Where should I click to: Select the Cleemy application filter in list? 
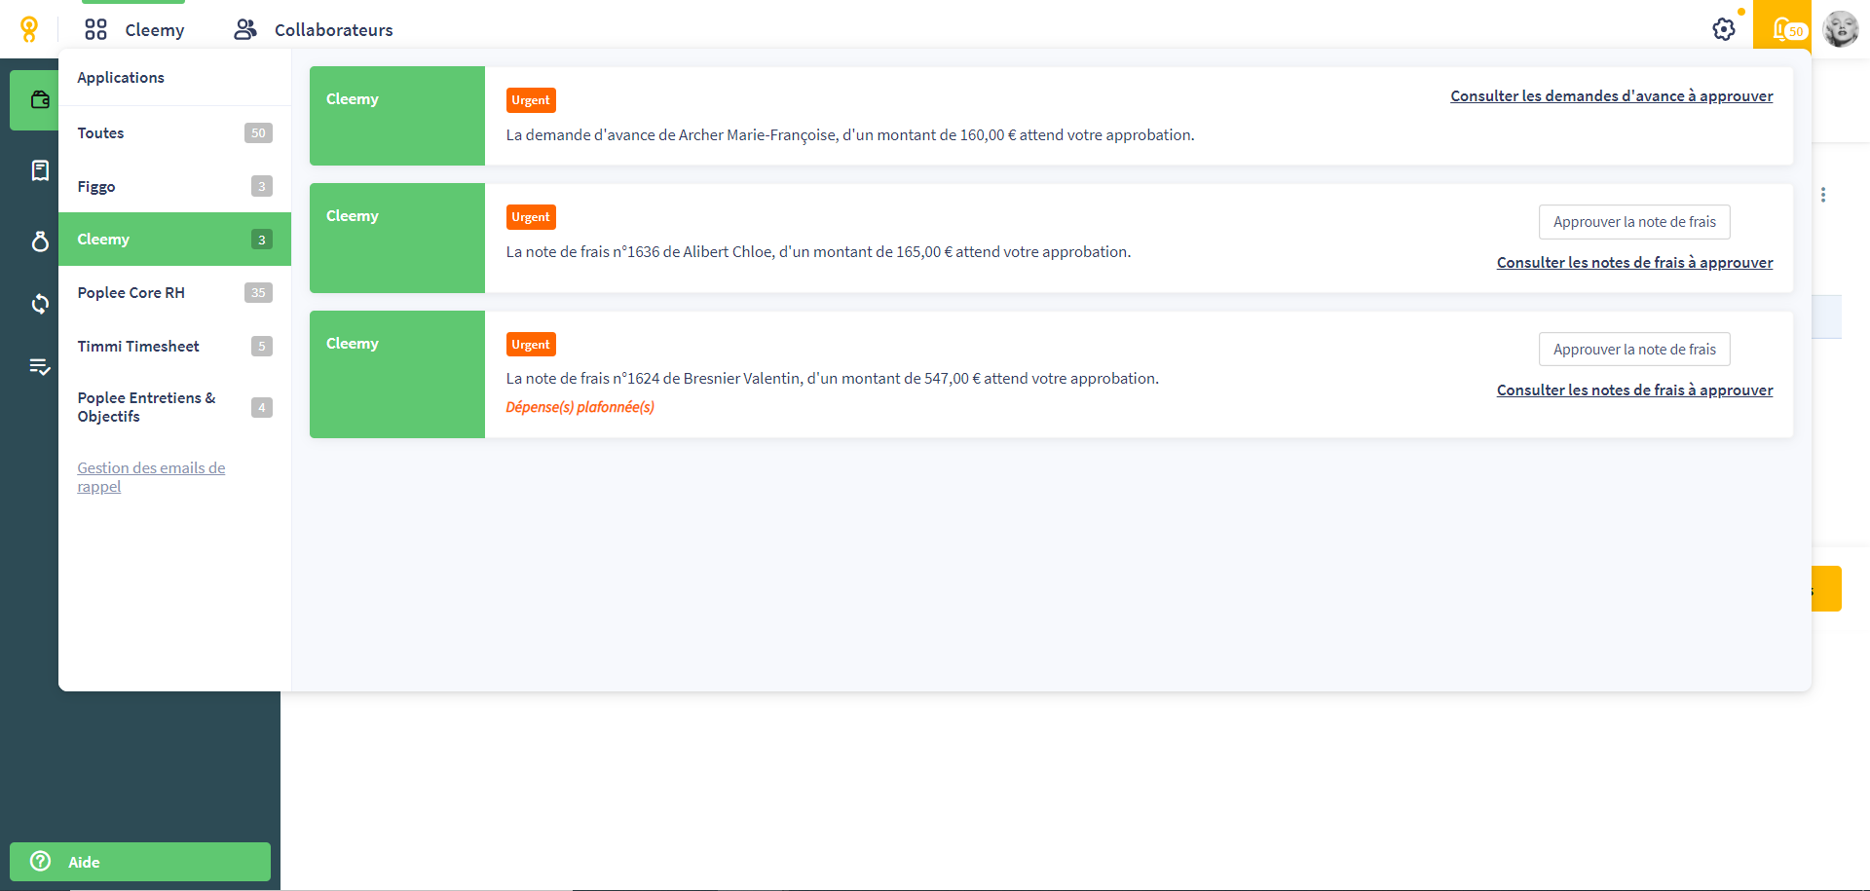pos(175,240)
